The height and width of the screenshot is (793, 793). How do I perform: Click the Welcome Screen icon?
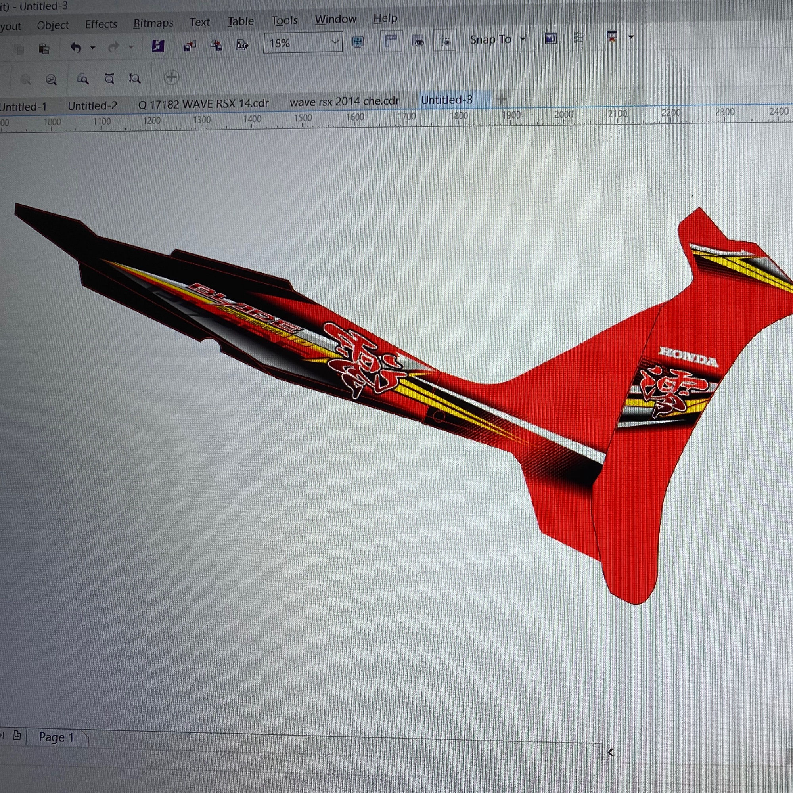click(x=551, y=38)
